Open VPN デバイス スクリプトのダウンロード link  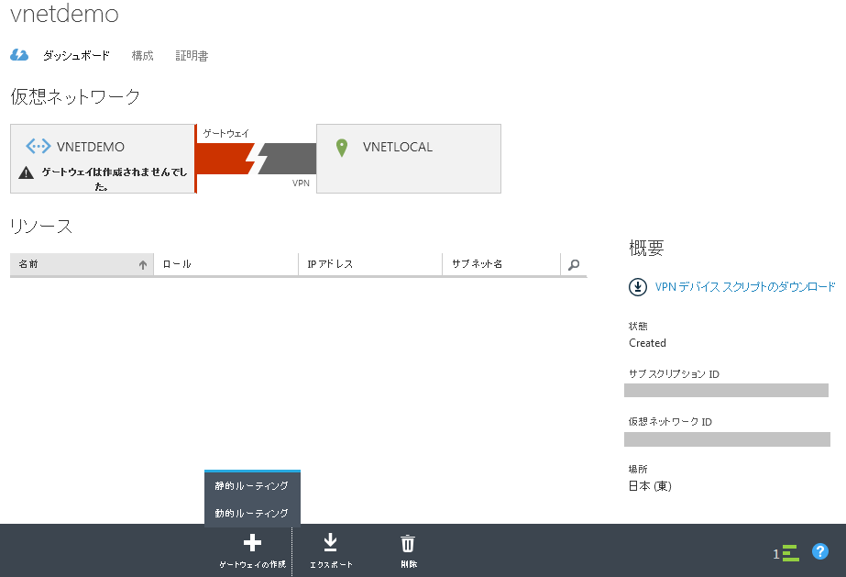coord(744,286)
